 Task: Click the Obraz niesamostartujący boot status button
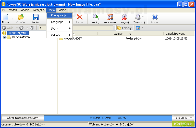pyautogui.click(x=22, y=118)
